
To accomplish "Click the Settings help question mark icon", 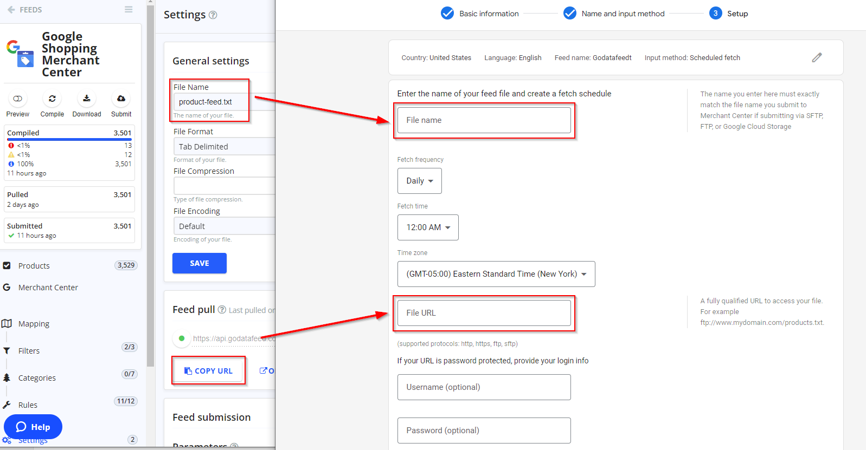I will [x=213, y=15].
